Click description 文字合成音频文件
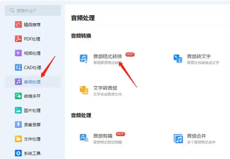The image size is (230, 159). [x=108, y=94]
